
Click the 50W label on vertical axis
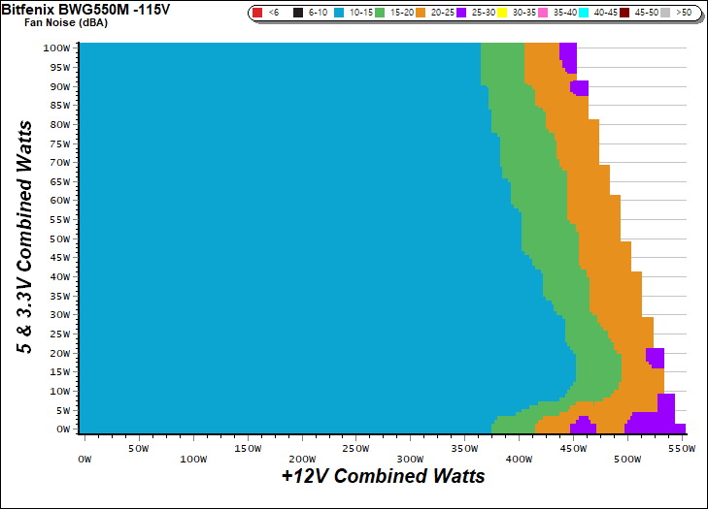[59, 239]
